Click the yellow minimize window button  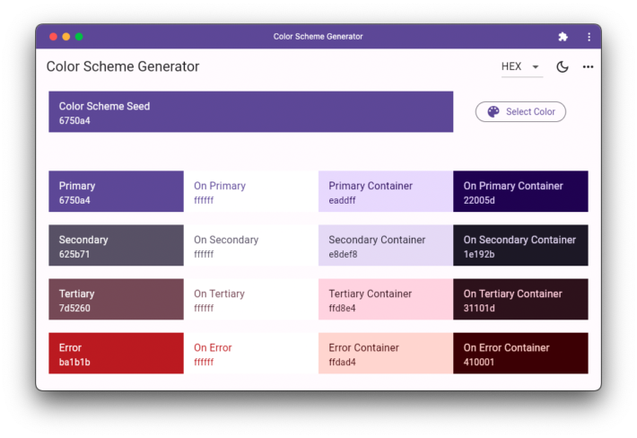pos(66,37)
